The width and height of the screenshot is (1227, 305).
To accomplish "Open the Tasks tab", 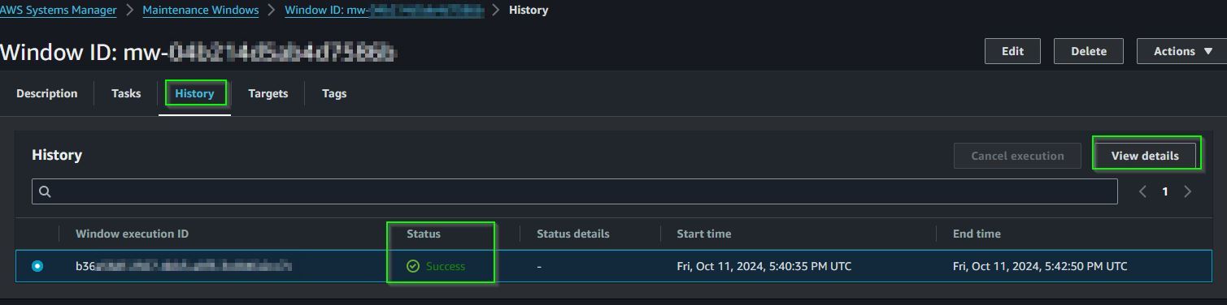I will click(x=126, y=93).
